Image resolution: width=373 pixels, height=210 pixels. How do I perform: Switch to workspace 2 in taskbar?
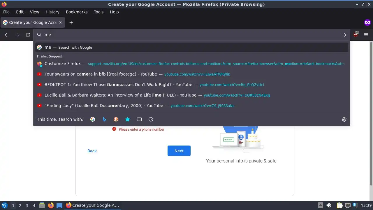(x=20, y=206)
